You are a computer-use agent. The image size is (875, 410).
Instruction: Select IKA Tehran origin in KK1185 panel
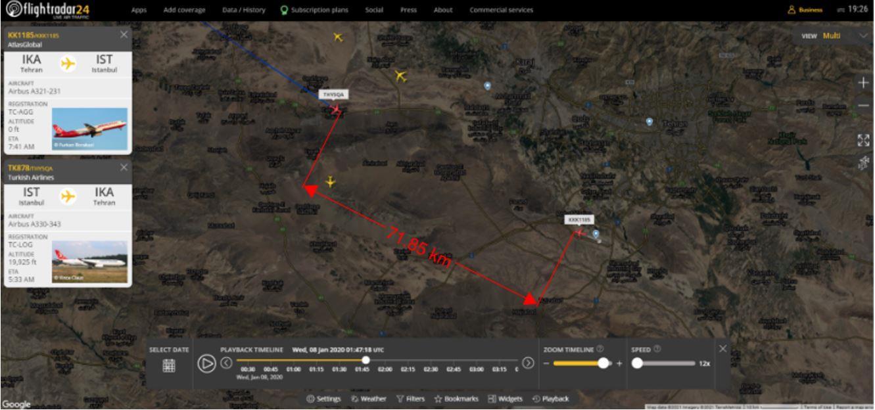pyautogui.click(x=32, y=64)
